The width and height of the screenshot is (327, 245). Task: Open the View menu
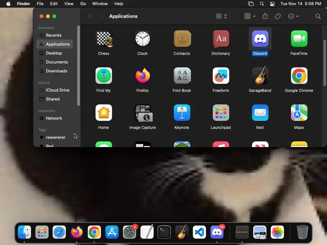tap(69, 4)
